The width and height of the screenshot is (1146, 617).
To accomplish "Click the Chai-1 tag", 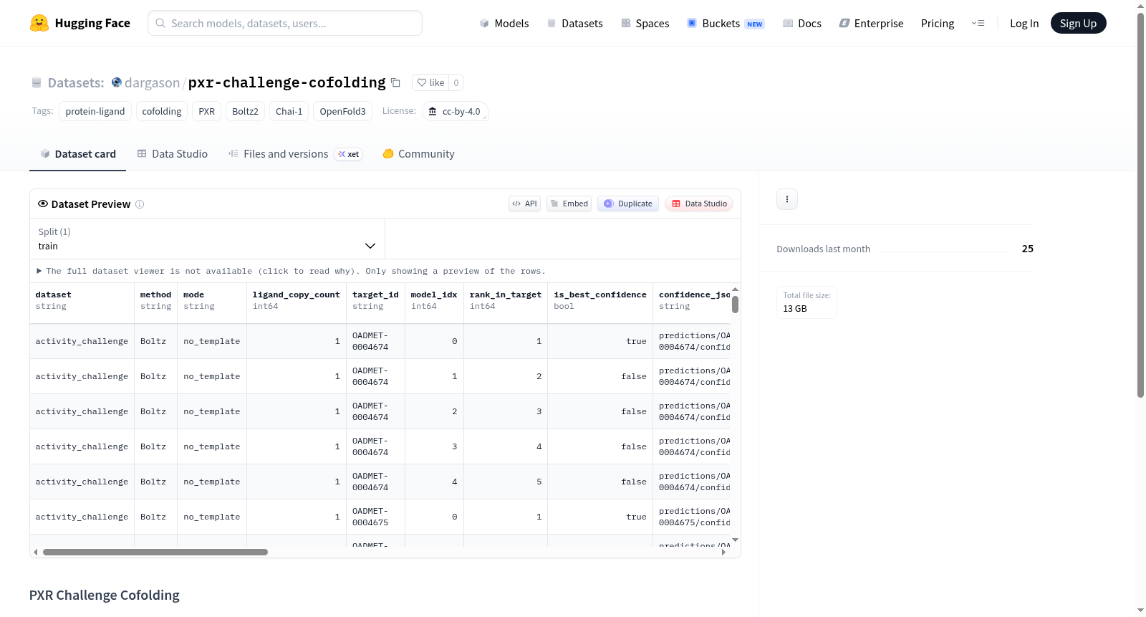I will (289, 111).
